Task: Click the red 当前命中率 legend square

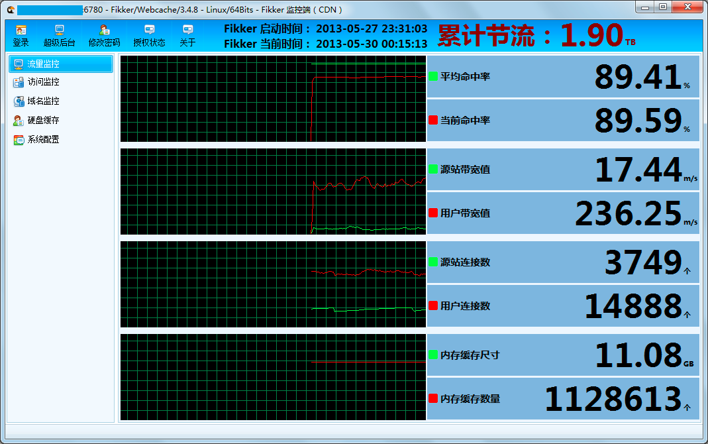Action: point(433,120)
